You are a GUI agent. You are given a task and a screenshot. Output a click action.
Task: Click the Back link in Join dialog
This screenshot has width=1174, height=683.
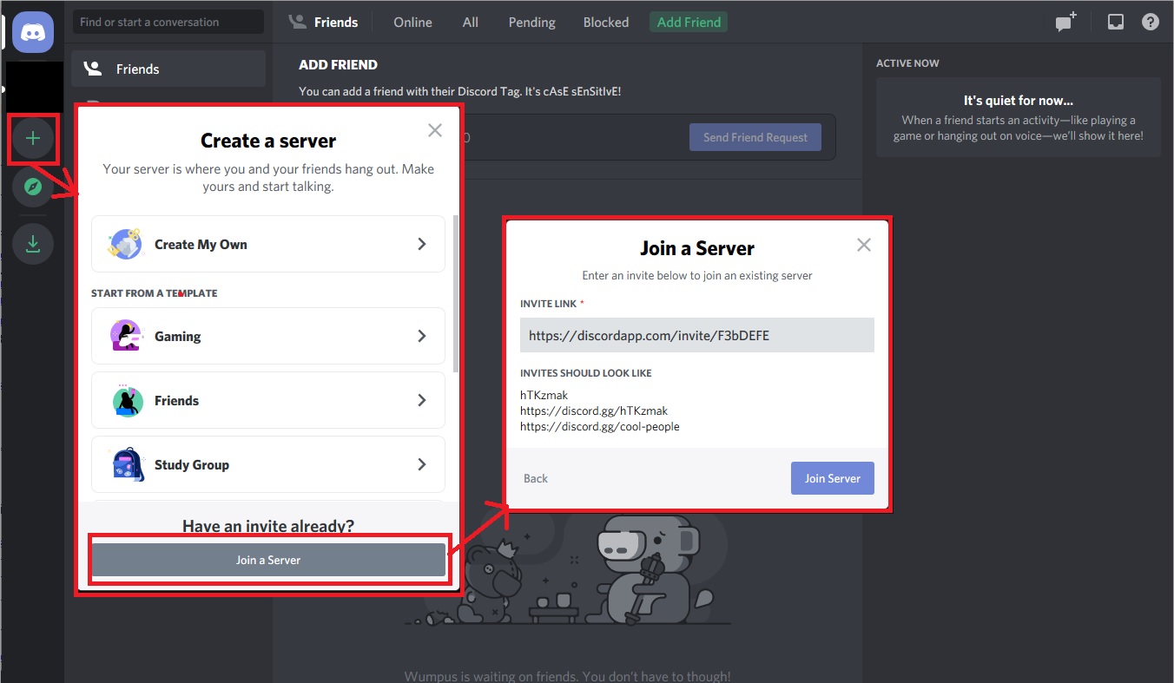tap(536, 478)
